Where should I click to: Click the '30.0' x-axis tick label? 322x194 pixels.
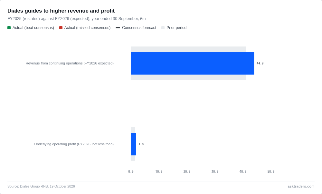[215, 171]
